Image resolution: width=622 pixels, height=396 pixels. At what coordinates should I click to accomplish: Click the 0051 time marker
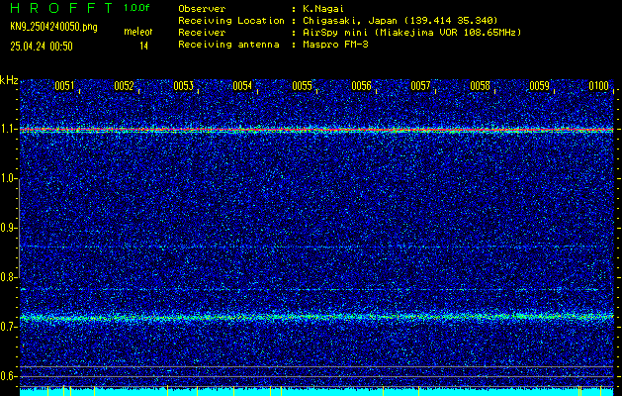64,86
